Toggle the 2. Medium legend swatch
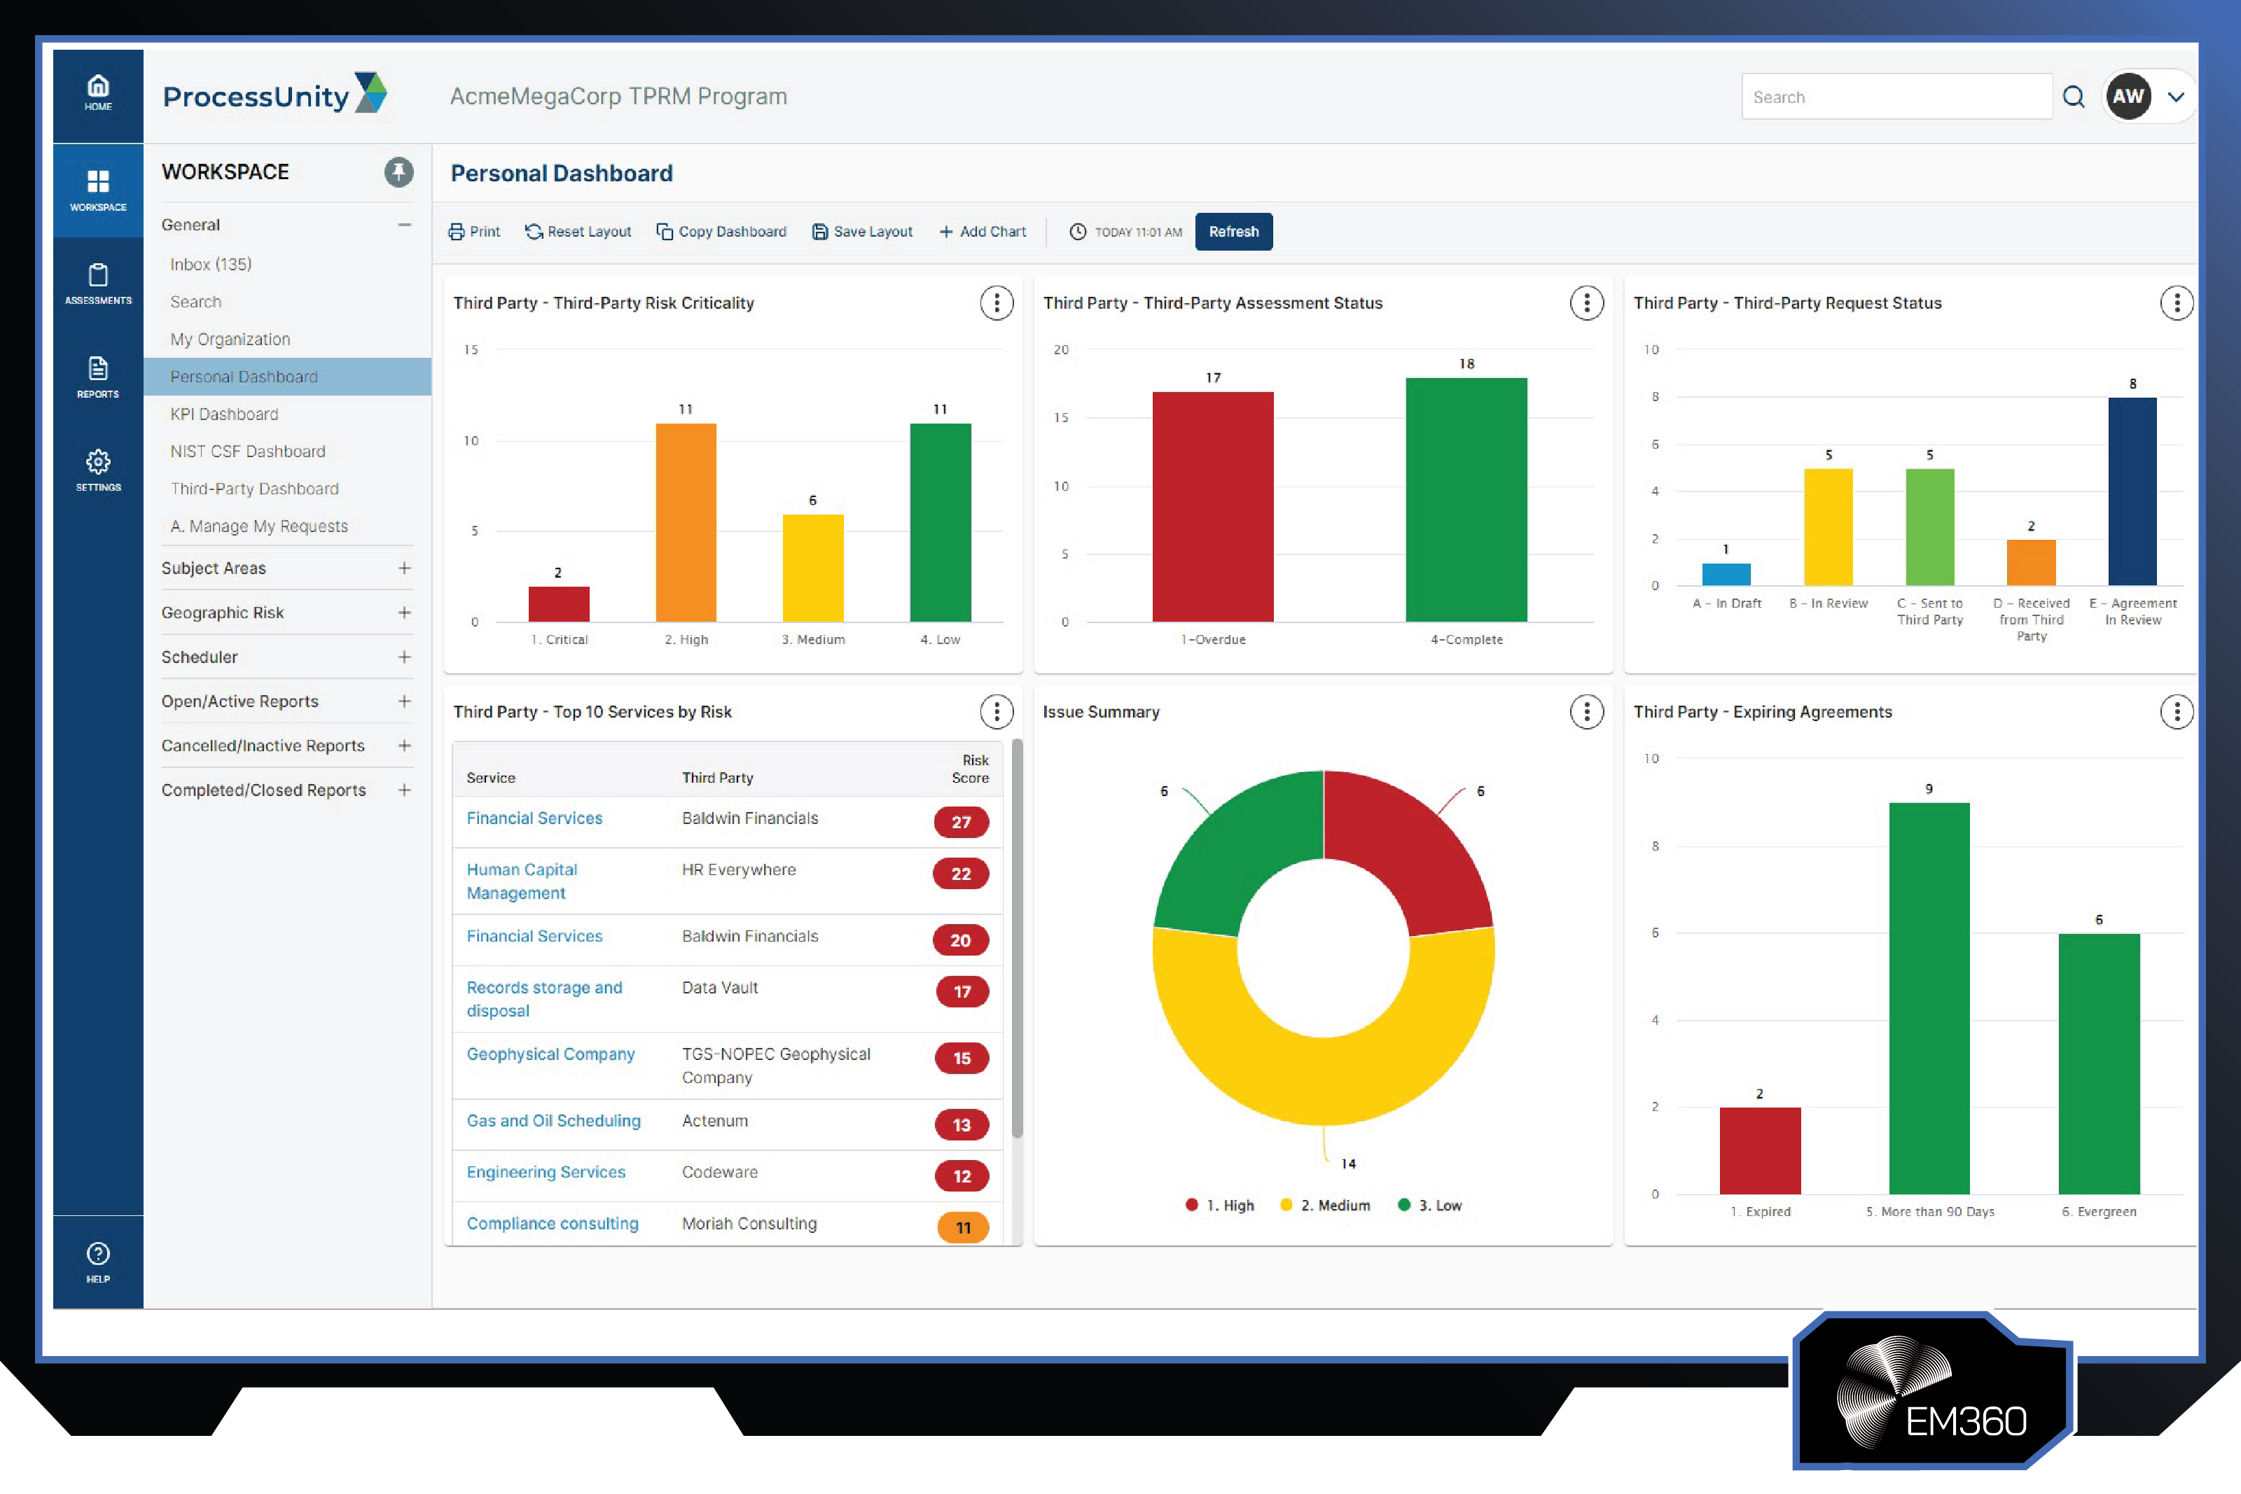 click(1285, 1206)
